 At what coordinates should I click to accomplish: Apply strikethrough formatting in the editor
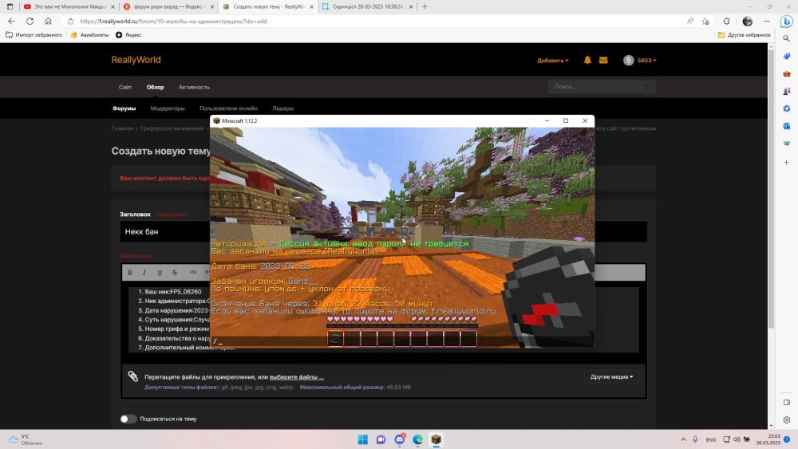click(x=175, y=273)
